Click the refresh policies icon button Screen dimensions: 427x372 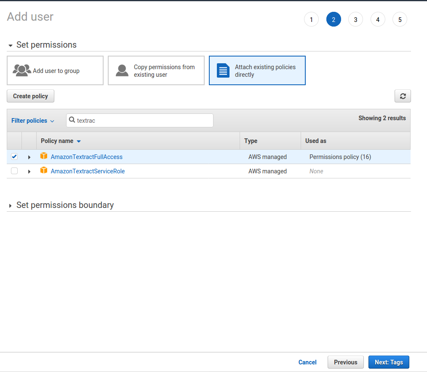pos(403,96)
